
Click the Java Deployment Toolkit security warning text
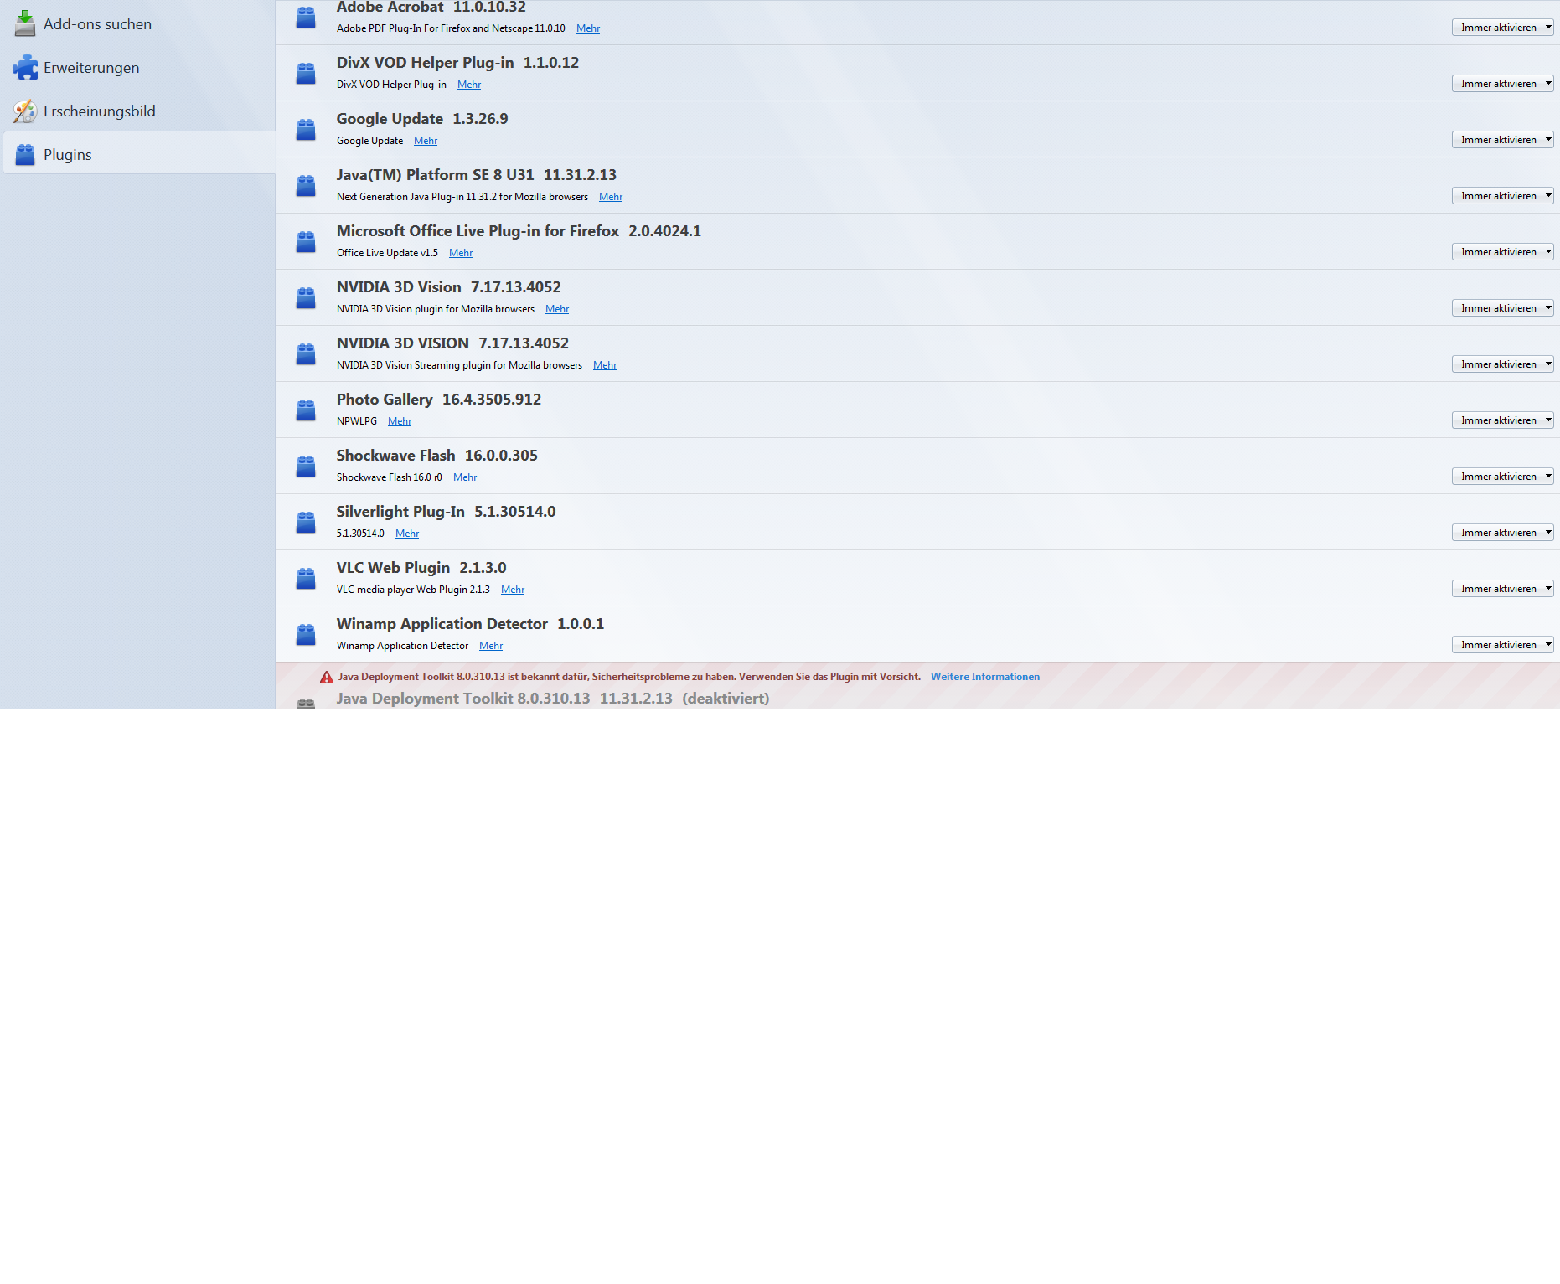[x=629, y=677]
